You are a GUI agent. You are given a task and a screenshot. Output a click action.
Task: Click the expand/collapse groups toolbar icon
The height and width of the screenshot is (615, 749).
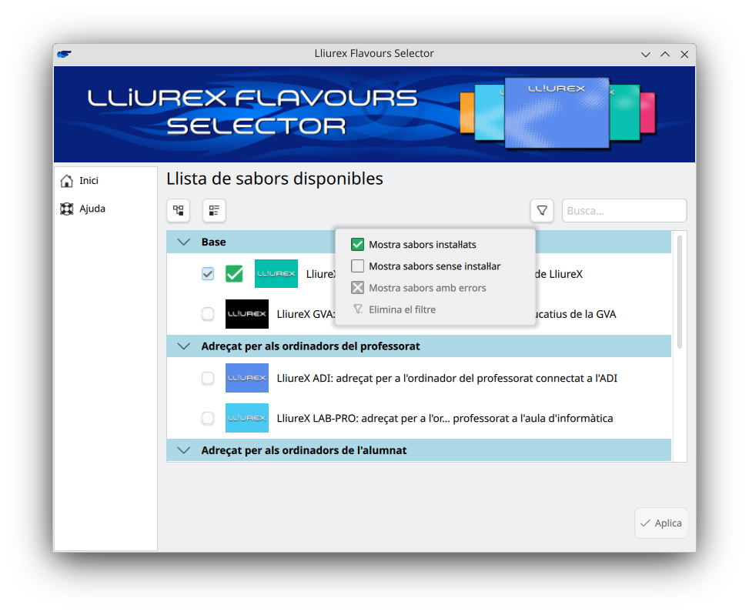pos(178,210)
